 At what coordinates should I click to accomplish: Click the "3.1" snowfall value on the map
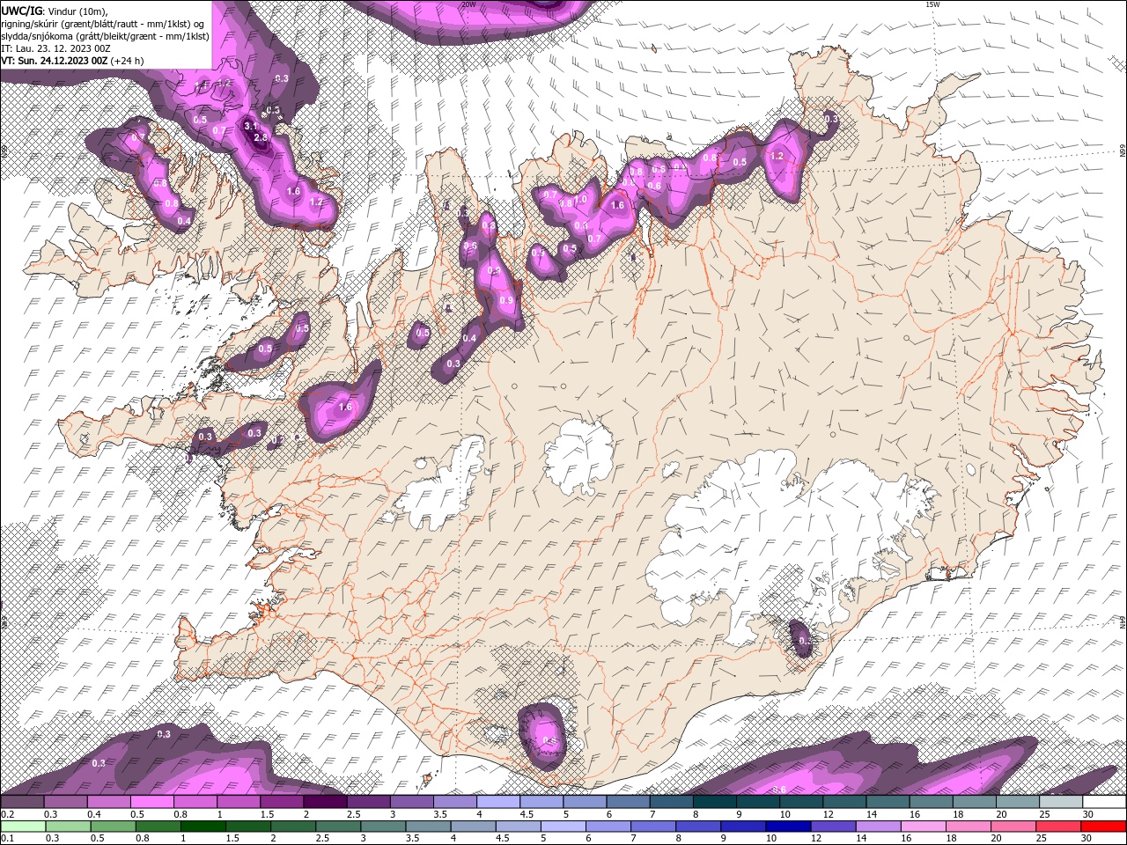click(x=251, y=127)
